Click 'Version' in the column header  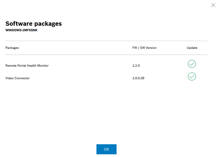point(151,48)
